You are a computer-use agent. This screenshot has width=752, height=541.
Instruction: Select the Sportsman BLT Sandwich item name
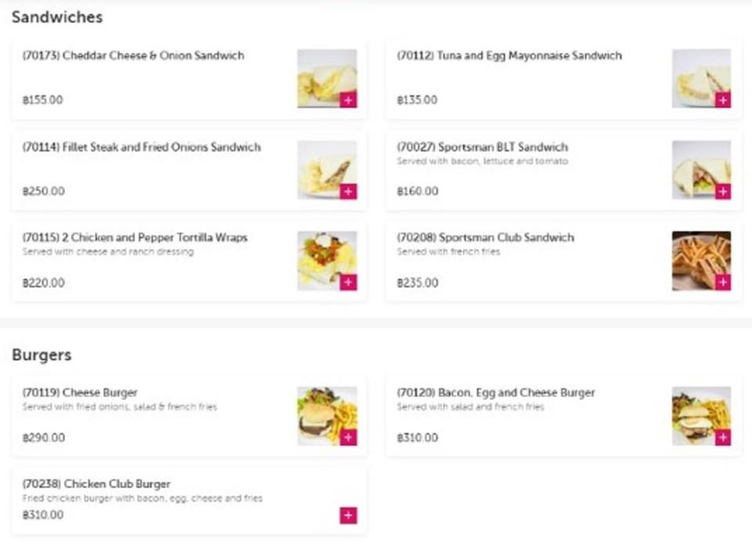(x=483, y=147)
